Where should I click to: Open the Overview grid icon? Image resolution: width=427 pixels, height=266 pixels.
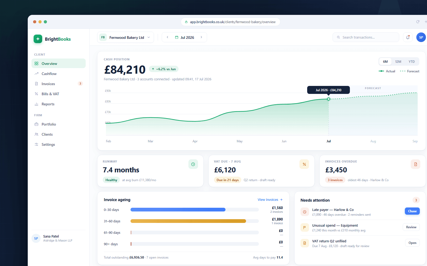tap(37, 64)
